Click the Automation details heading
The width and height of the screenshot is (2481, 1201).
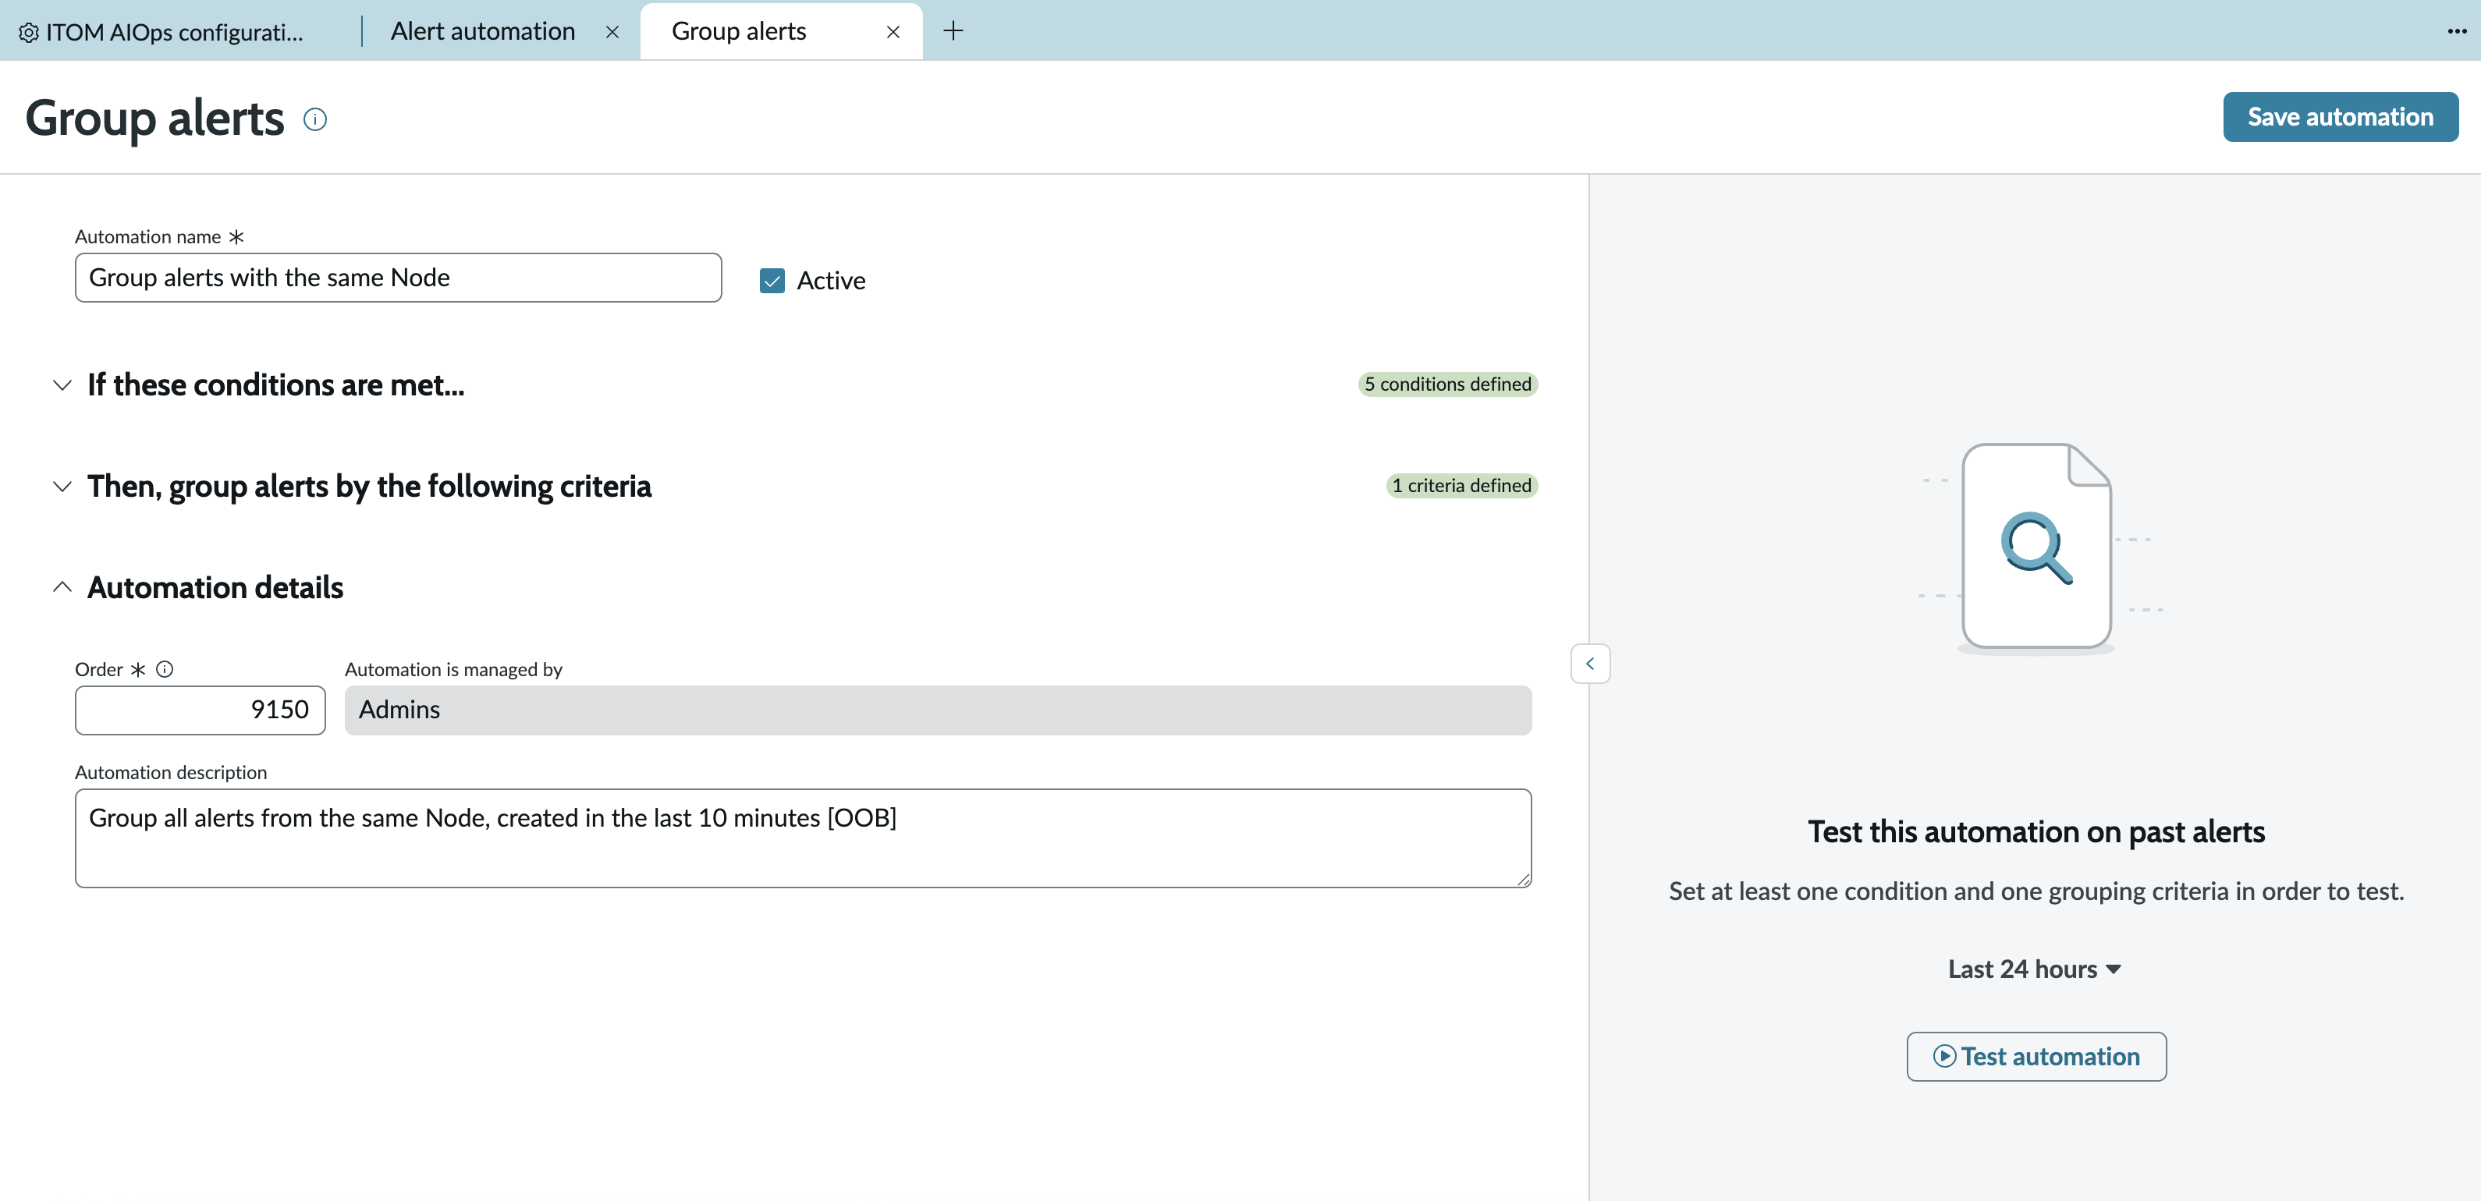pyautogui.click(x=215, y=587)
